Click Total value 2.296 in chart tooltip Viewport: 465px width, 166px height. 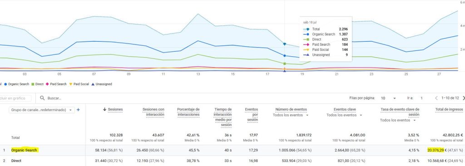click(343, 29)
